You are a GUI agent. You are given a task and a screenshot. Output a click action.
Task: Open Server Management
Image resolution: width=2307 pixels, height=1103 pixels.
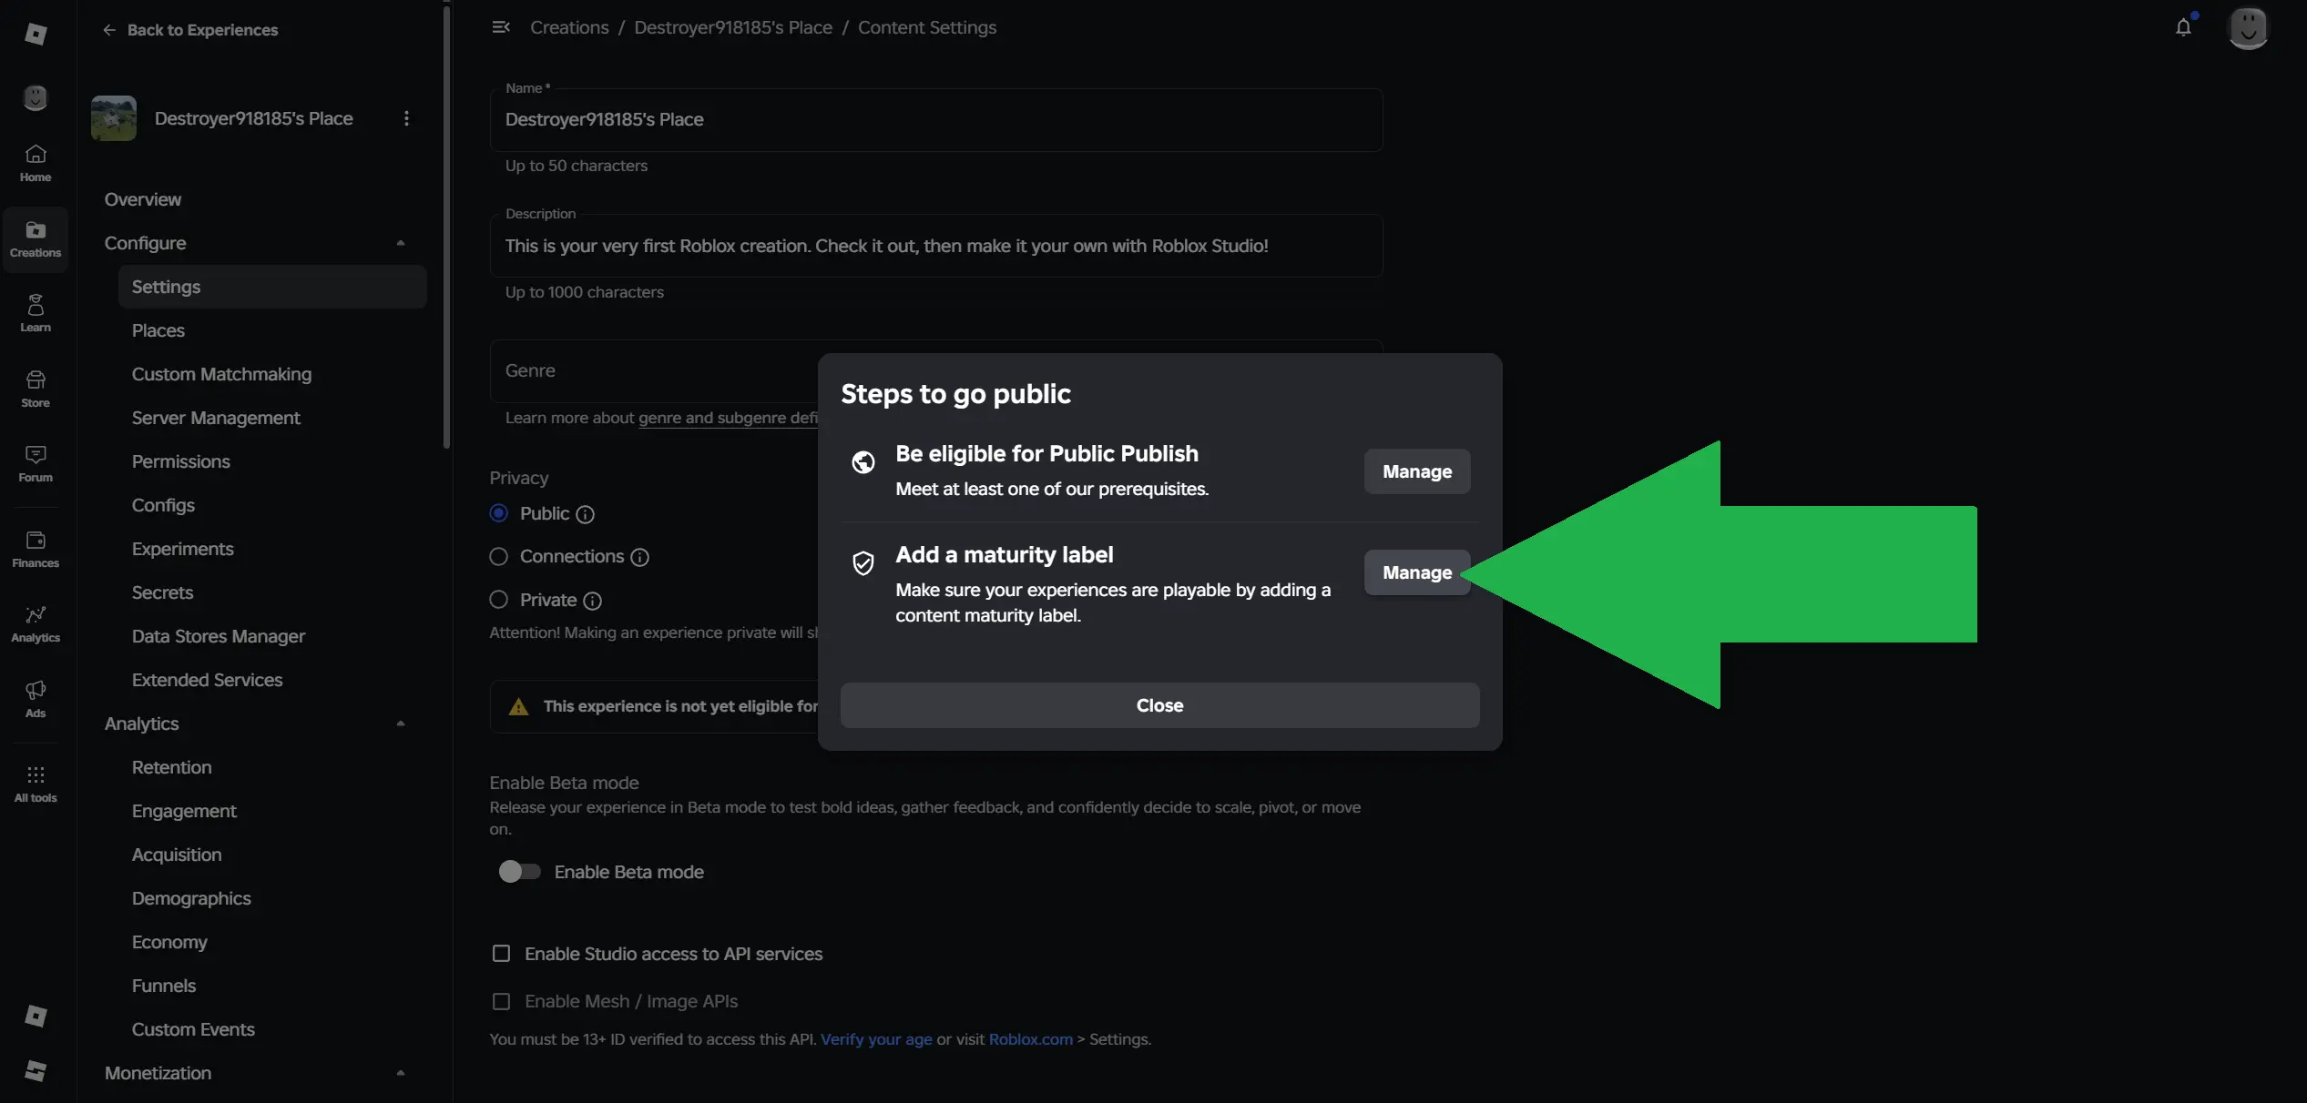coord(216,418)
